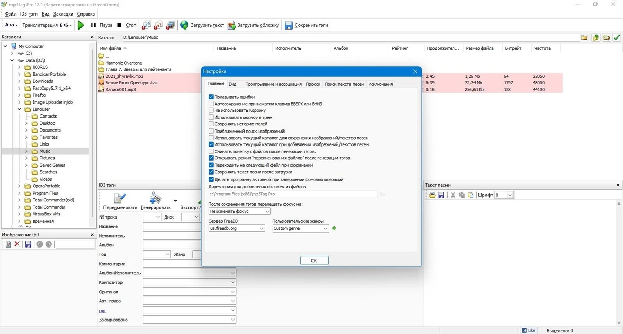Open the Поиск текста песен tab

coord(344,84)
